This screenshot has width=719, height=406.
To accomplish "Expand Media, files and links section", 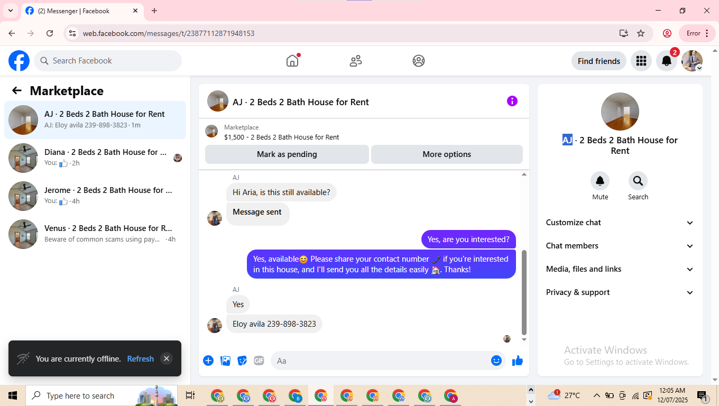I will 620,269.
